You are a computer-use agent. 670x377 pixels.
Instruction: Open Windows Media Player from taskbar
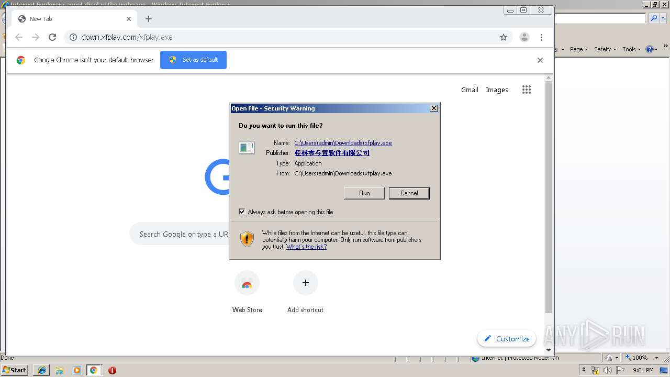coord(77,370)
